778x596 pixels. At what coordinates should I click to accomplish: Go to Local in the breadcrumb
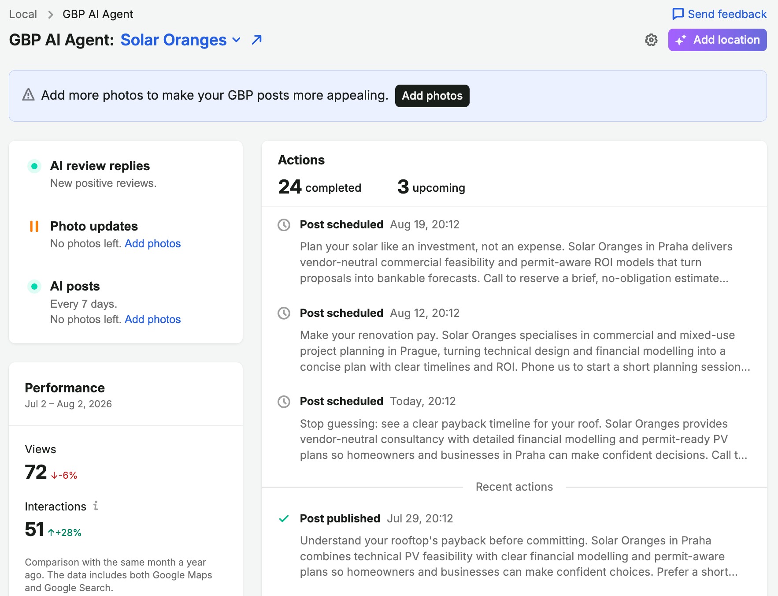click(x=23, y=14)
